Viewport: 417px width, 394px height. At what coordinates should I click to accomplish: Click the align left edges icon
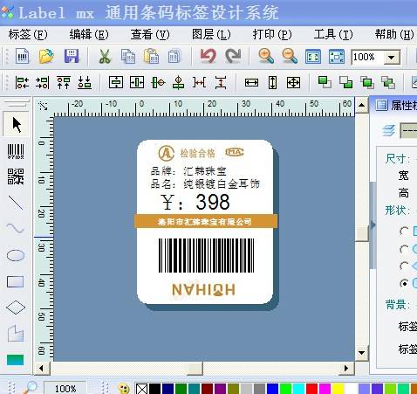22,83
